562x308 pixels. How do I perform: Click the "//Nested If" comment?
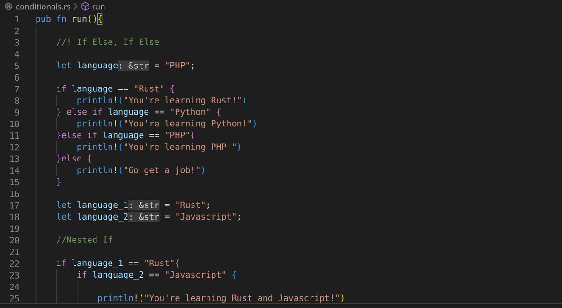coord(84,240)
